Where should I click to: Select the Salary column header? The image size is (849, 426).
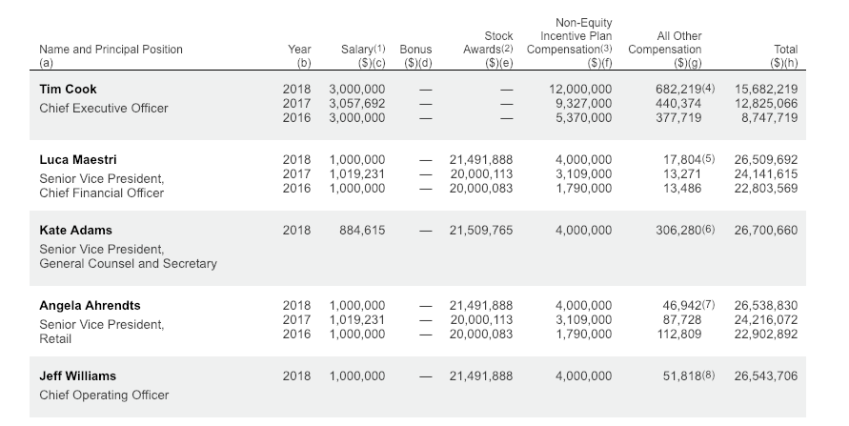(363, 50)
